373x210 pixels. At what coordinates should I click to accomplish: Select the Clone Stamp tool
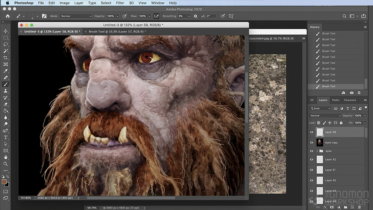click(6, 91)
